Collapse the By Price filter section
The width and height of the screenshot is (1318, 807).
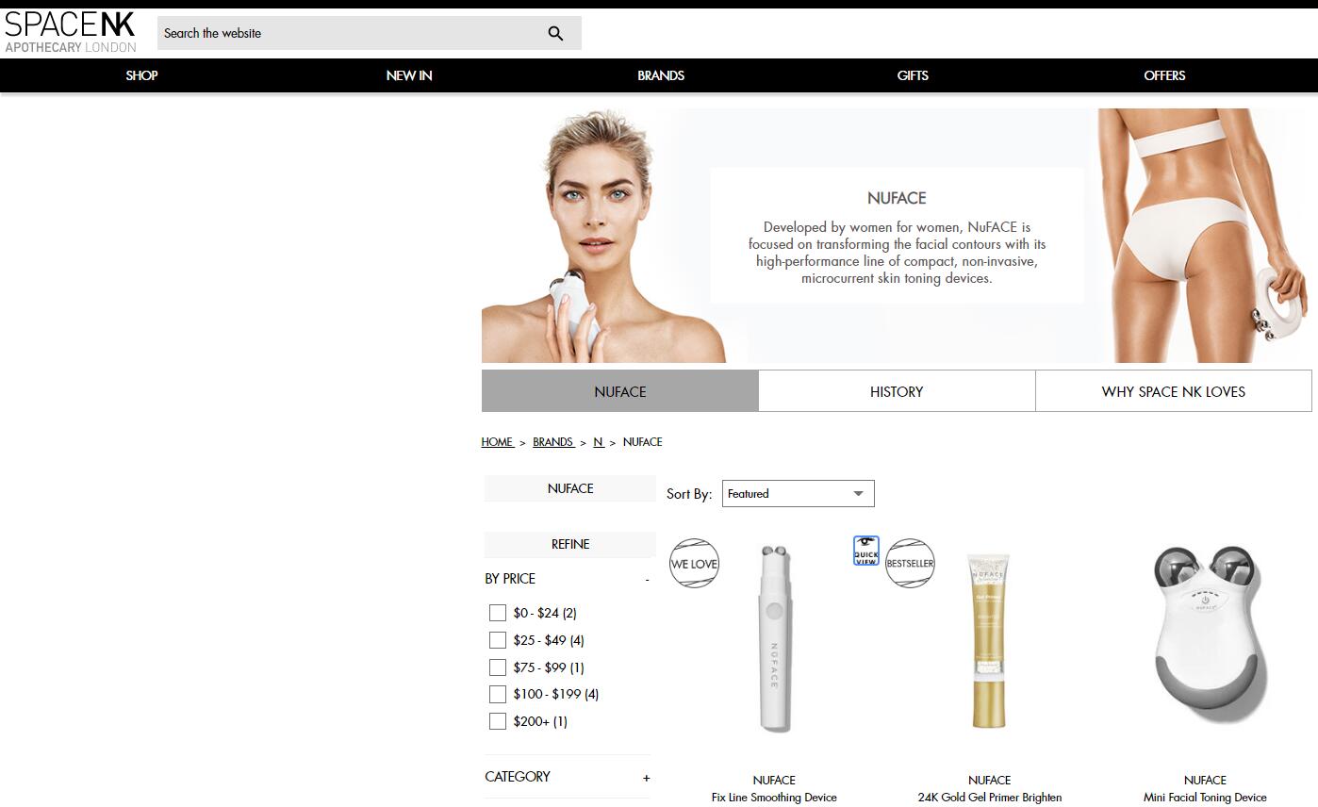pyautogui.click(x=647, y=579)
